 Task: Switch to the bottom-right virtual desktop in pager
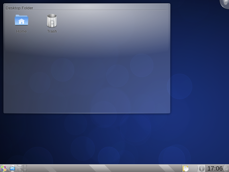click(25, 170)
